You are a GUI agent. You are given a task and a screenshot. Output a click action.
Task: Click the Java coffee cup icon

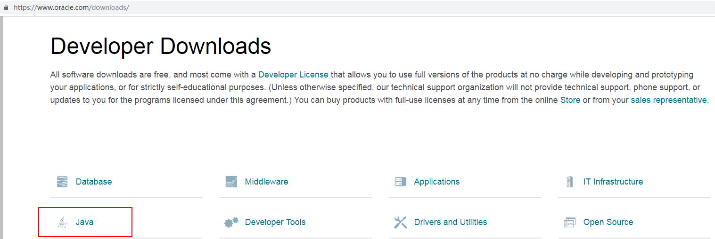tap(62, 222)
